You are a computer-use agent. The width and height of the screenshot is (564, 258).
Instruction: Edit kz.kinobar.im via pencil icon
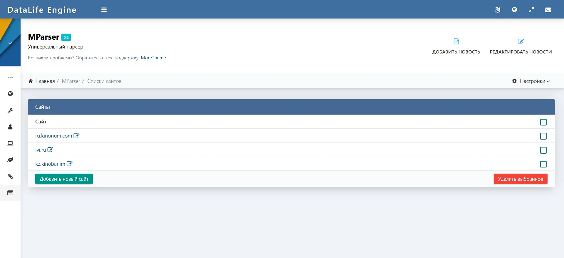point(70,164)
